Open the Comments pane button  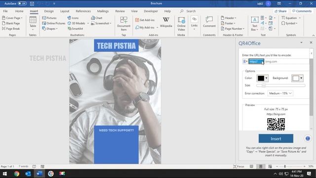point(302,11)
